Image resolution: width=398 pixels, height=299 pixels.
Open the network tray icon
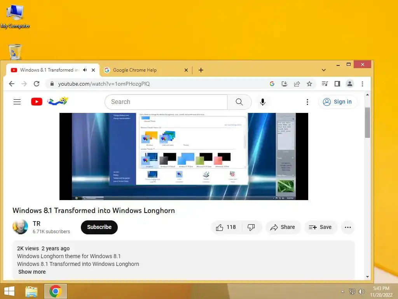[352, 291]
